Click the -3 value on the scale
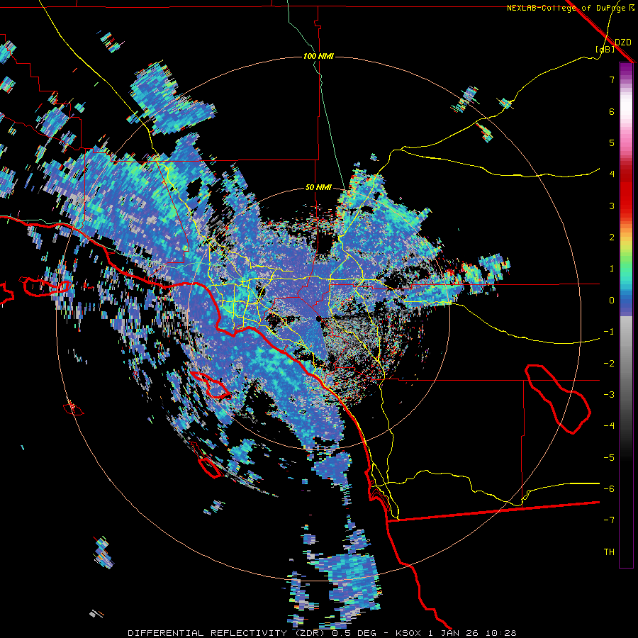The image size is (638, 638). click(x=609, y=395)
